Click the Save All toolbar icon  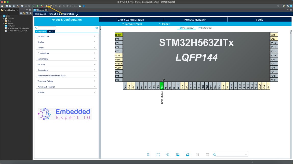(x=10, y=6)
